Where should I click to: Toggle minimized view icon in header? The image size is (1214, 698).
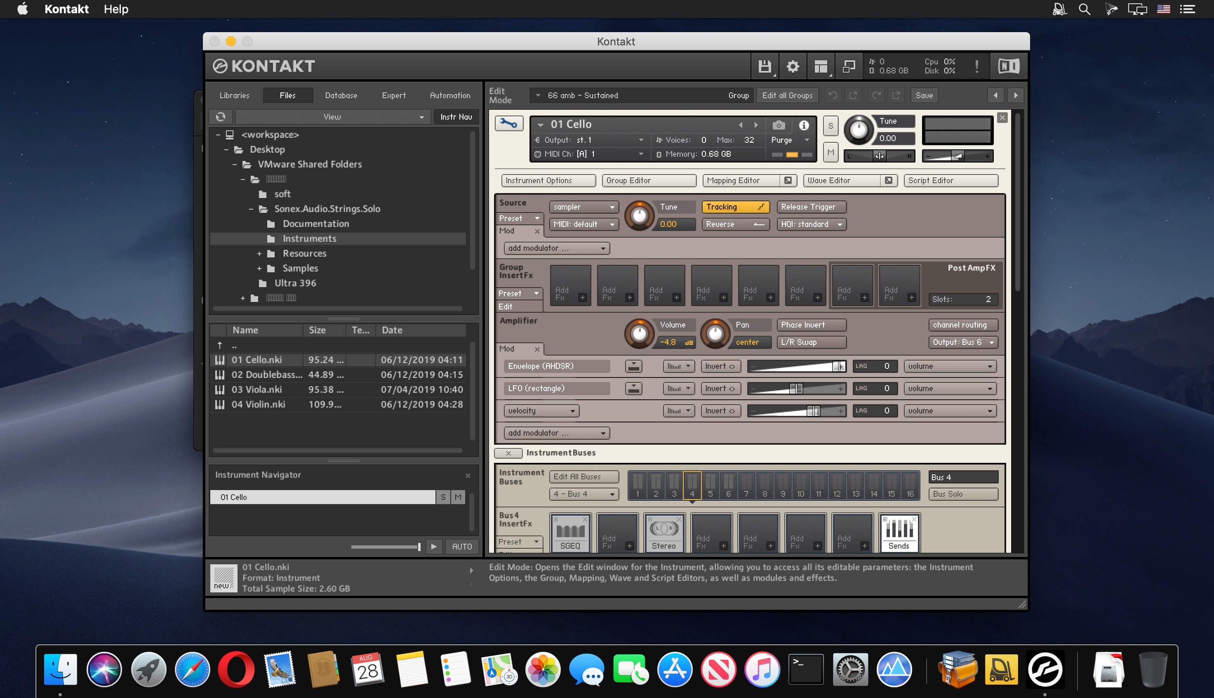pyautogui.click(x=849, y=66)
